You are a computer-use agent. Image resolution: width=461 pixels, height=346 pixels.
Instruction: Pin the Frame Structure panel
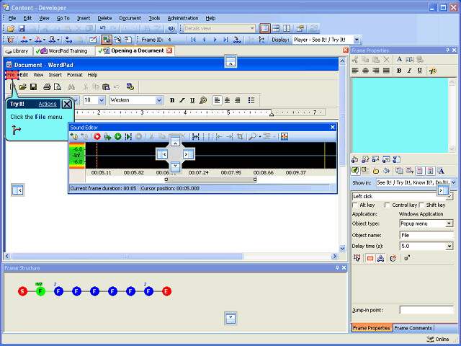[337, 267]
